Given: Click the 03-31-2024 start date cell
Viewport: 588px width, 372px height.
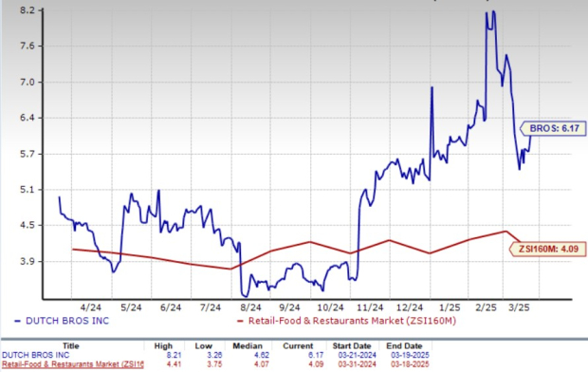Looking at the screenshot, I should [x=357, y=364].
